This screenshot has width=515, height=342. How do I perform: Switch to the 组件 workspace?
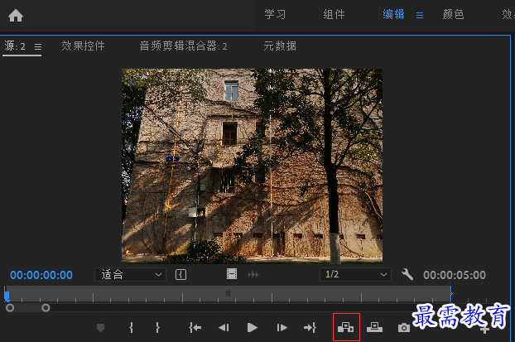click(x=334, y=14)
